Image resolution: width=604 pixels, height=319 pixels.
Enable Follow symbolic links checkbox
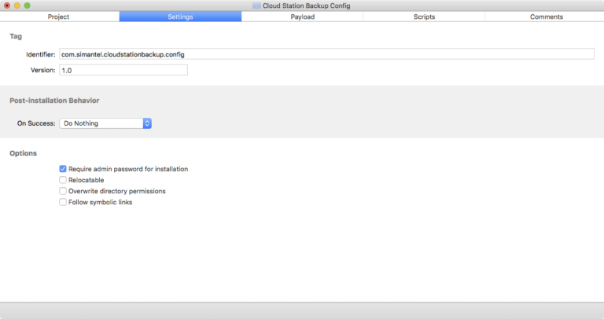[x=63, y=202]
